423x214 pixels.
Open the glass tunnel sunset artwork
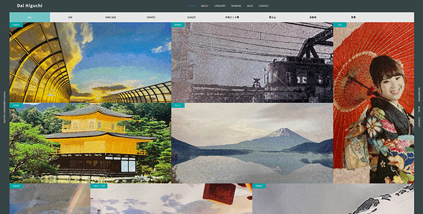pyautogui.click(x=90, y=63)
